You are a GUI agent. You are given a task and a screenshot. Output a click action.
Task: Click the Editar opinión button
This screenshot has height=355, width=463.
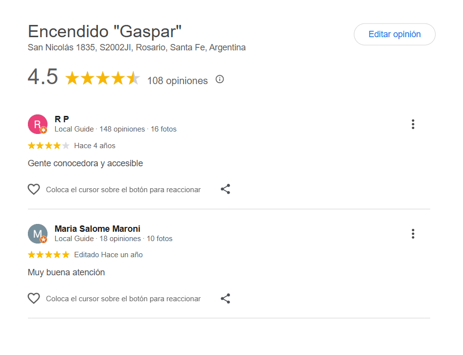click(x=394, y=34)
